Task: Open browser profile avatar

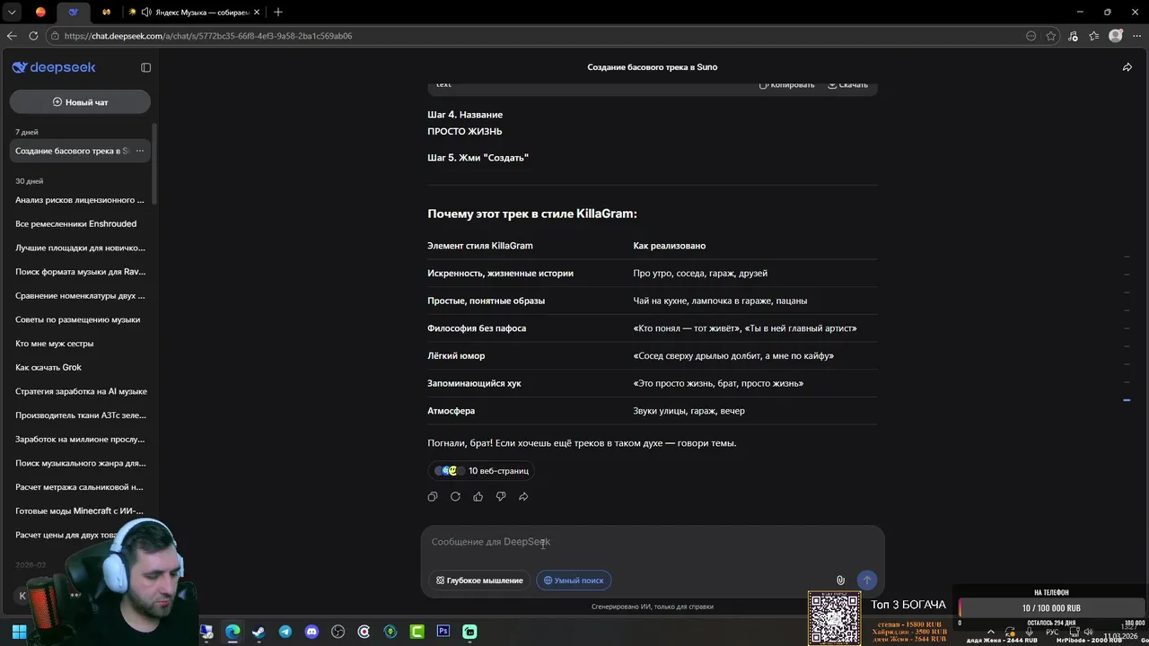Action: tap(1116, 36)
